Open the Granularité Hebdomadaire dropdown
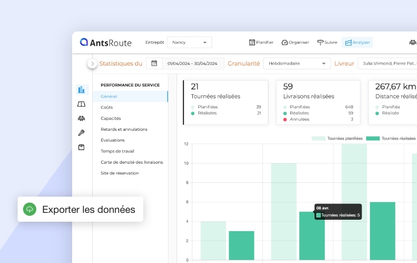 click(x=297, y=63)
